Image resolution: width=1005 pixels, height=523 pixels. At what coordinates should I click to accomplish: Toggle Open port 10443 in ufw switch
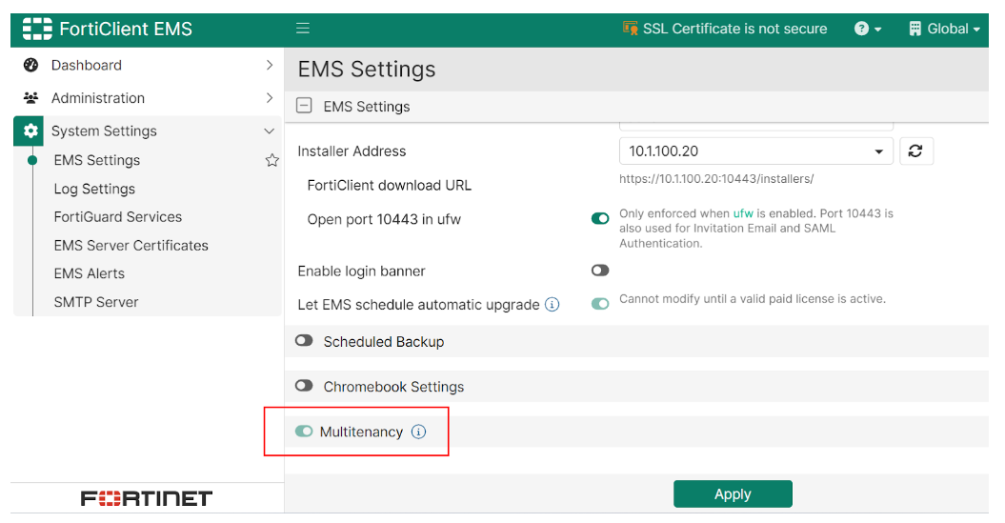click(600, 218)
